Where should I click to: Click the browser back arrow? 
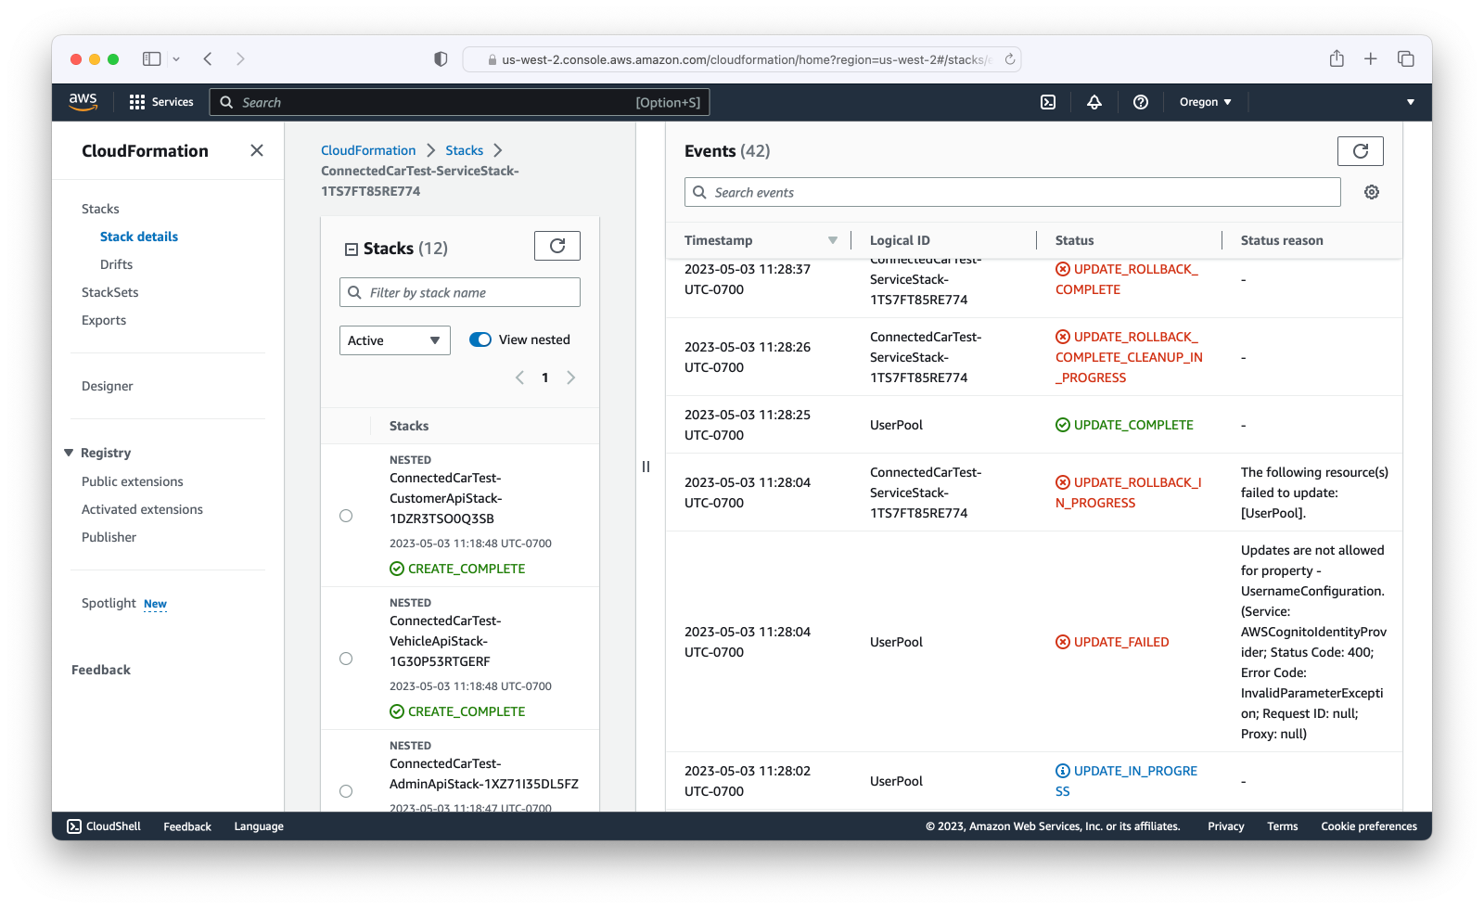pyautogui.click(x=208, y=59)
